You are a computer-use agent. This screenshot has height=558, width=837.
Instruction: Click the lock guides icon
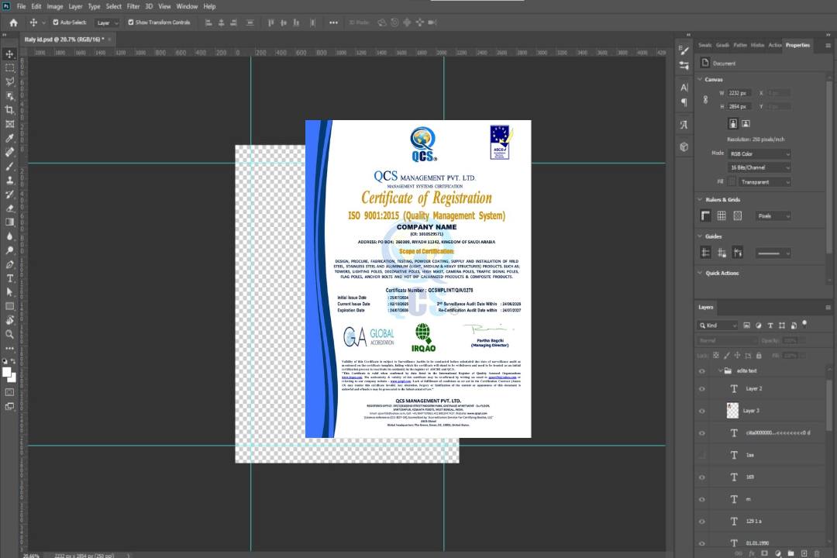[722, 253]
